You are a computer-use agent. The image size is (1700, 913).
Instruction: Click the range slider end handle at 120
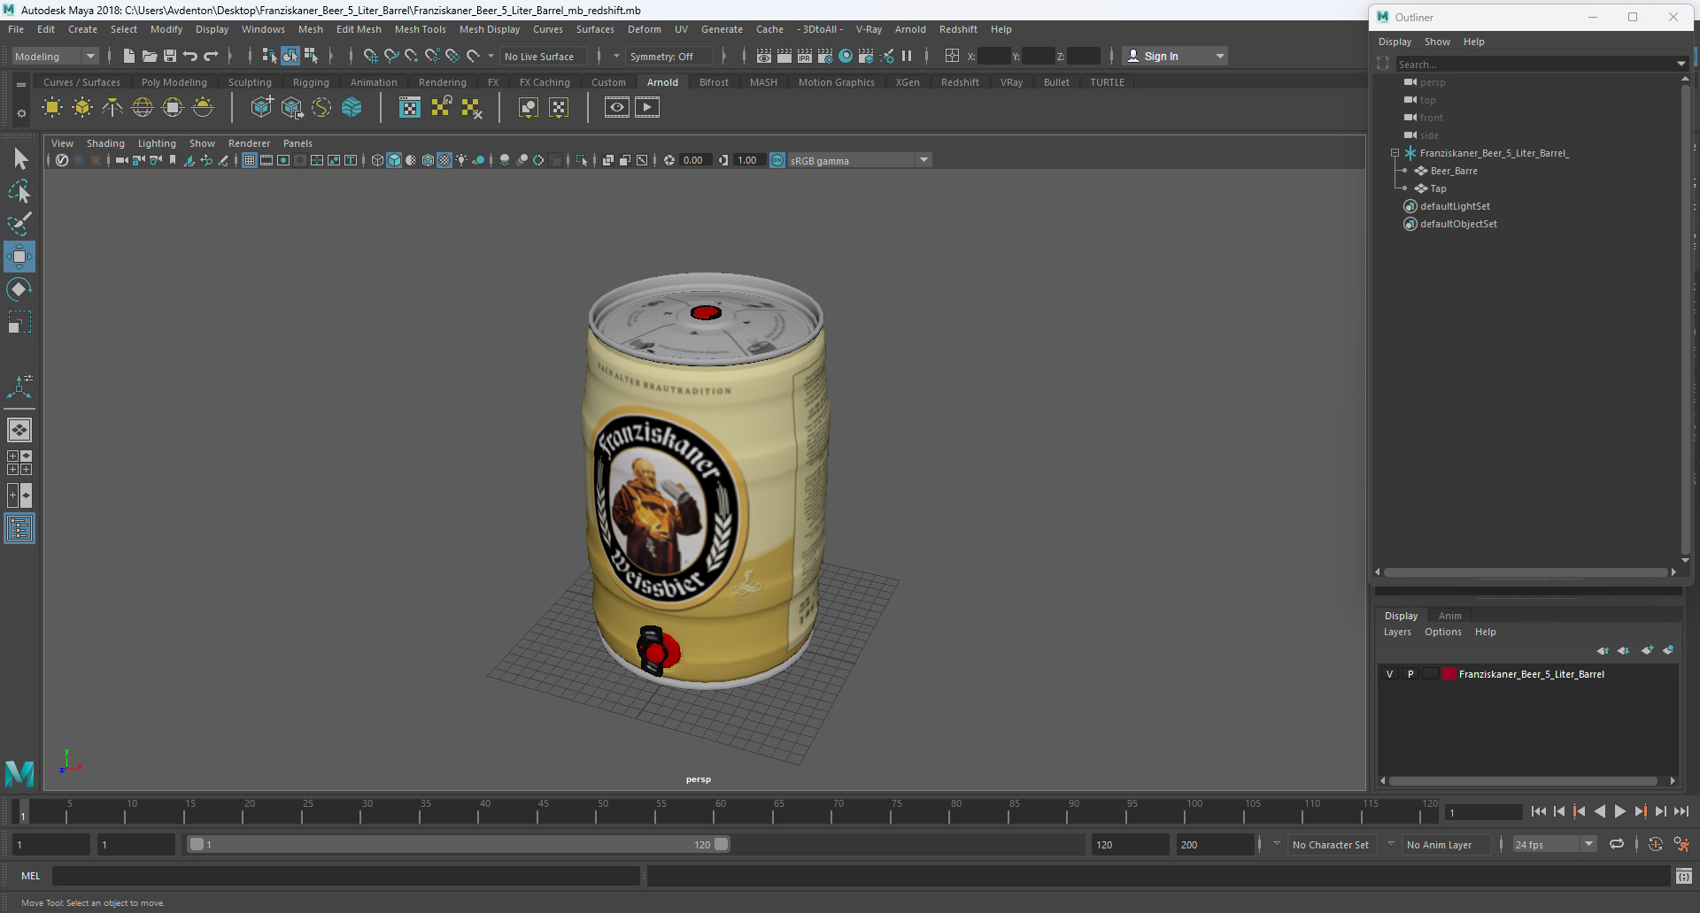click(722, 844)
